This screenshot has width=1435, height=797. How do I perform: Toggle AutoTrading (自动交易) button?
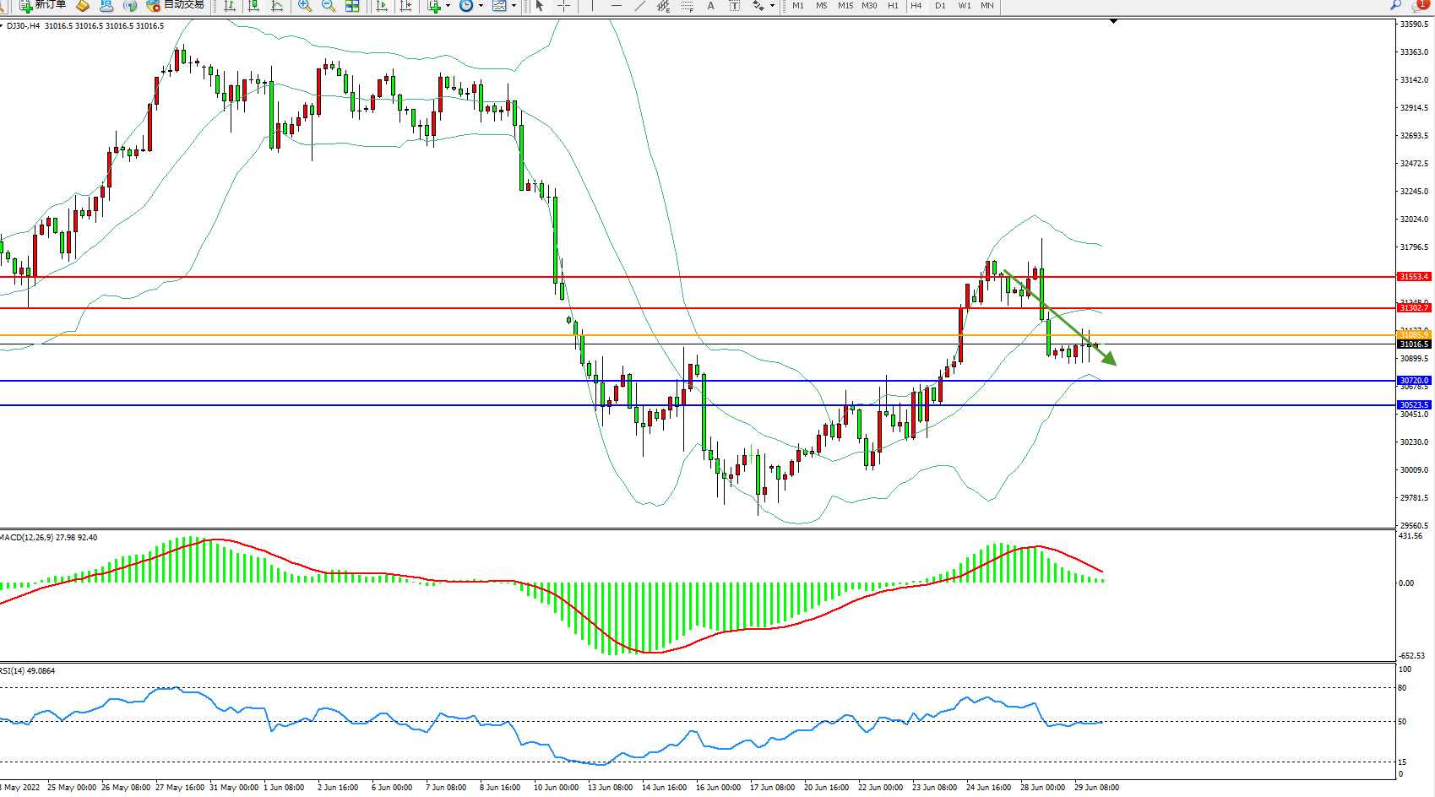coord(175,5)
